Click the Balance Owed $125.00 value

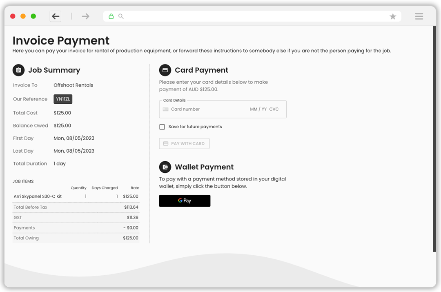pyautogui.click(x=62, y=125)
